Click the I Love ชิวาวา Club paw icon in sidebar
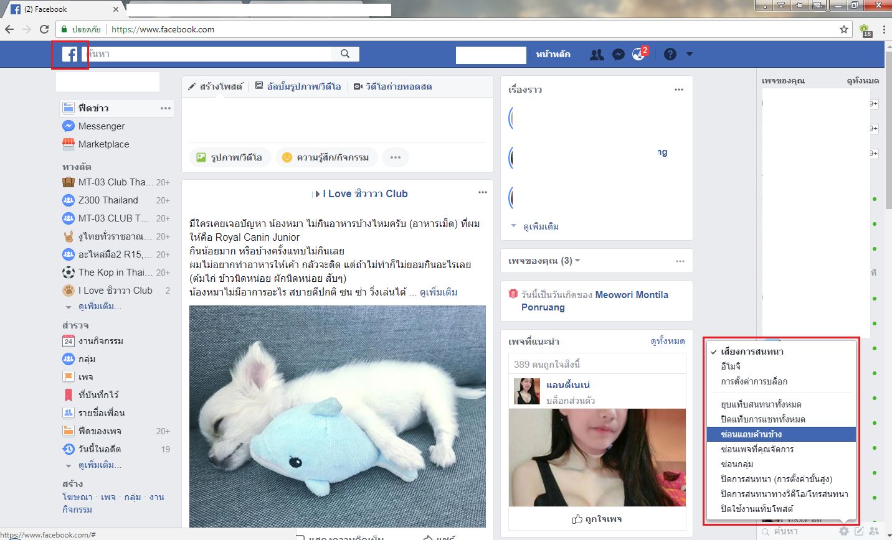Image resolution: width=892 pixels, height=540 pixels. (69, 291)
